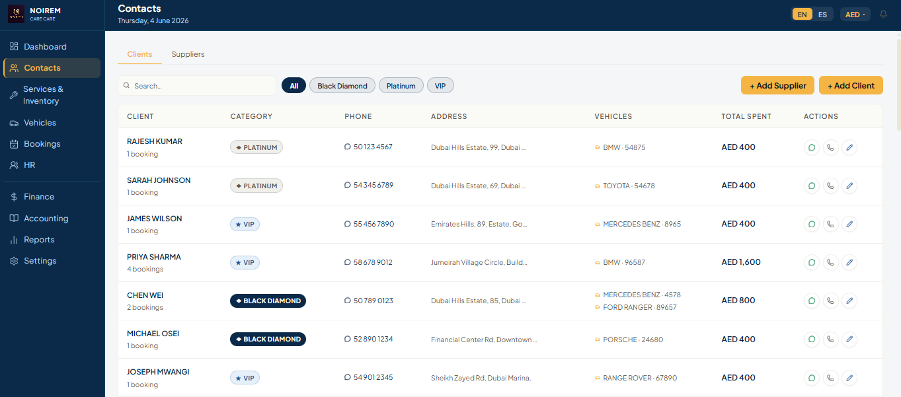Edit James Wilson's details
Image resolution: width=901 pixels, height=397 pixels.
pyautogui.click(x=849, y=224)
